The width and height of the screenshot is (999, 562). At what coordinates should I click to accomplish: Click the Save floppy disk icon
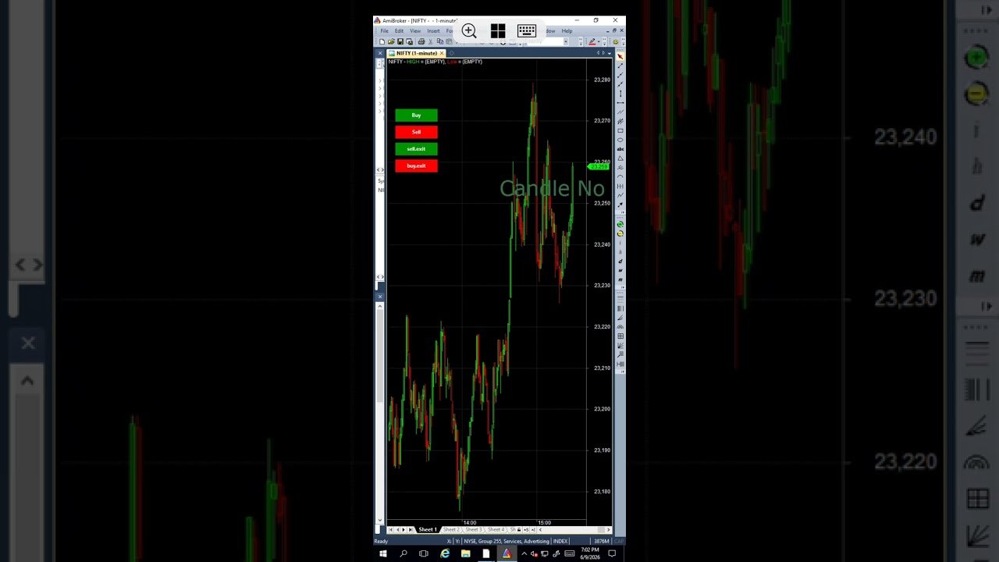click(x=400, y=41)
